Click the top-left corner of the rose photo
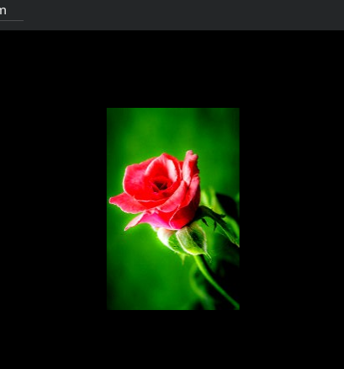Screen dimensions: 344x369 pyautogui.click(x=108, y=109)
